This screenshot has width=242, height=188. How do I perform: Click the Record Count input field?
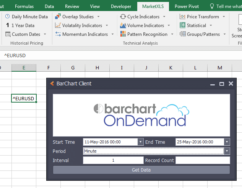pyautogui.click(x=203, y=160)
